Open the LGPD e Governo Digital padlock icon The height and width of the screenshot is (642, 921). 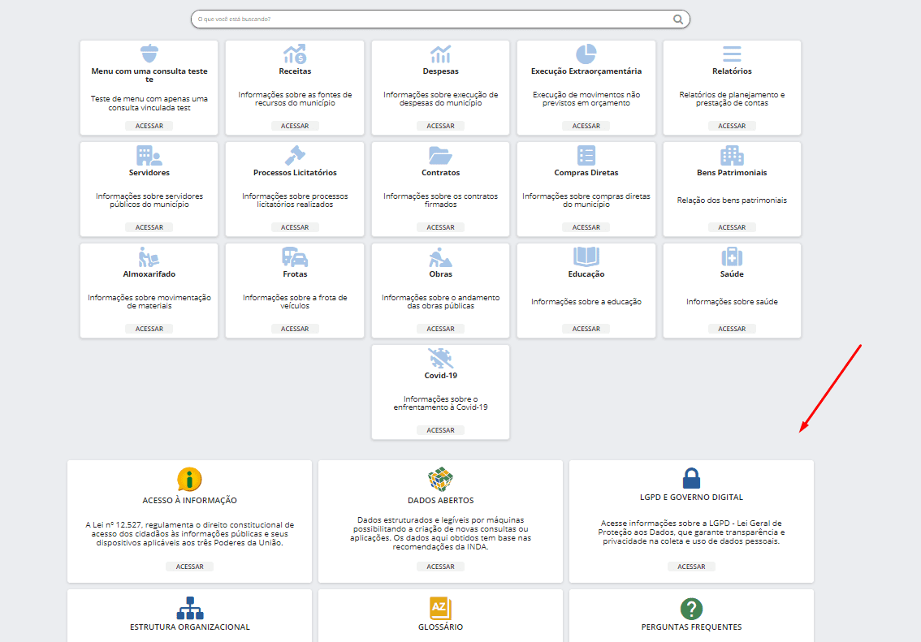tap(691, 478)
